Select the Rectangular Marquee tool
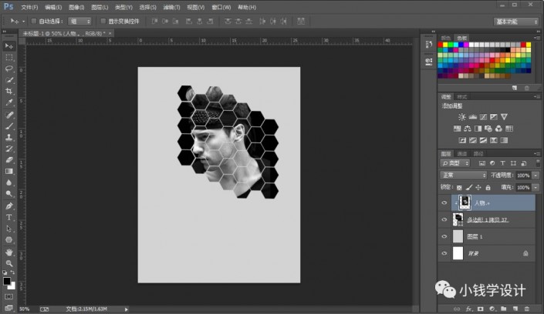 9,57
